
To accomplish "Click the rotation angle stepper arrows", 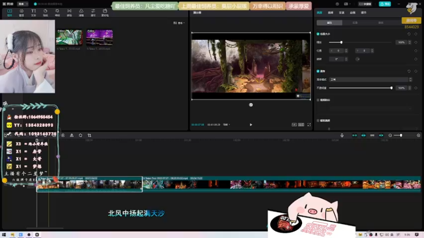I will [x=346, y=59].
